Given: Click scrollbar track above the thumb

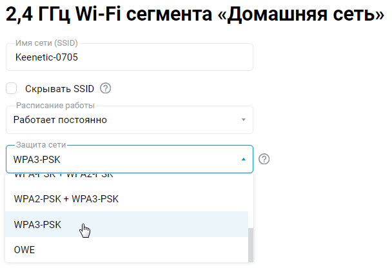Looking at the screenshot, I should 252,200.
